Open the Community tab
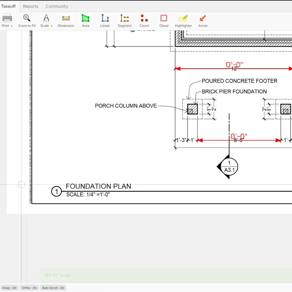 [x=57, y=6]
